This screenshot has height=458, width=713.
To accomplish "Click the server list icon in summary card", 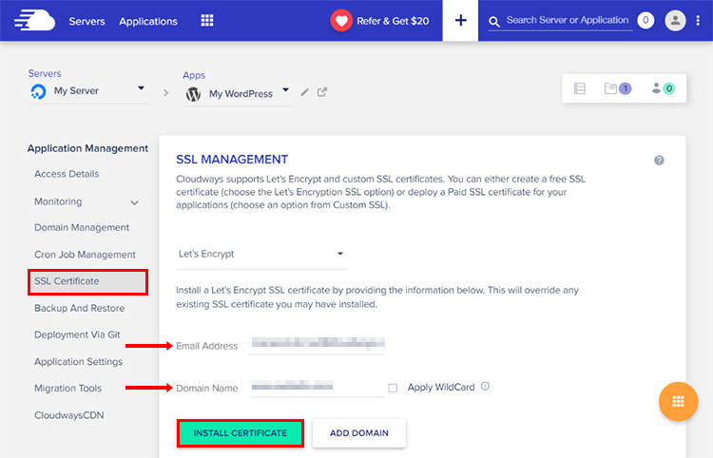I will [580, 88].
